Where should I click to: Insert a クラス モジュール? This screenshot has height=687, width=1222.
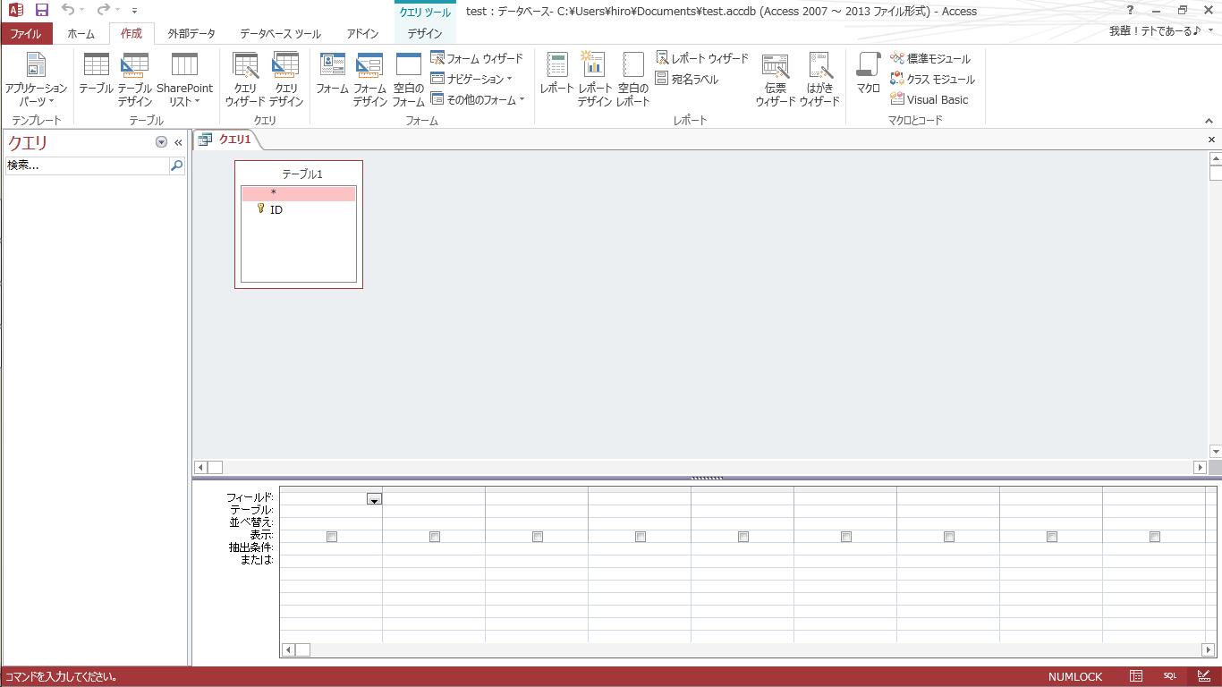(x=933, y=79)
